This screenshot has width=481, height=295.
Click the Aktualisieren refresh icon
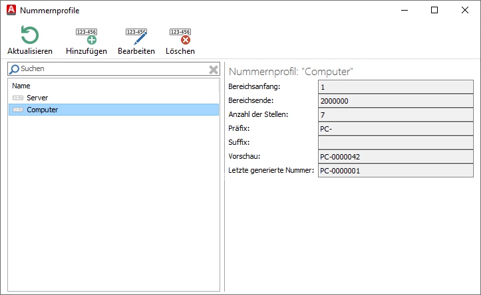tap(30, 35)
